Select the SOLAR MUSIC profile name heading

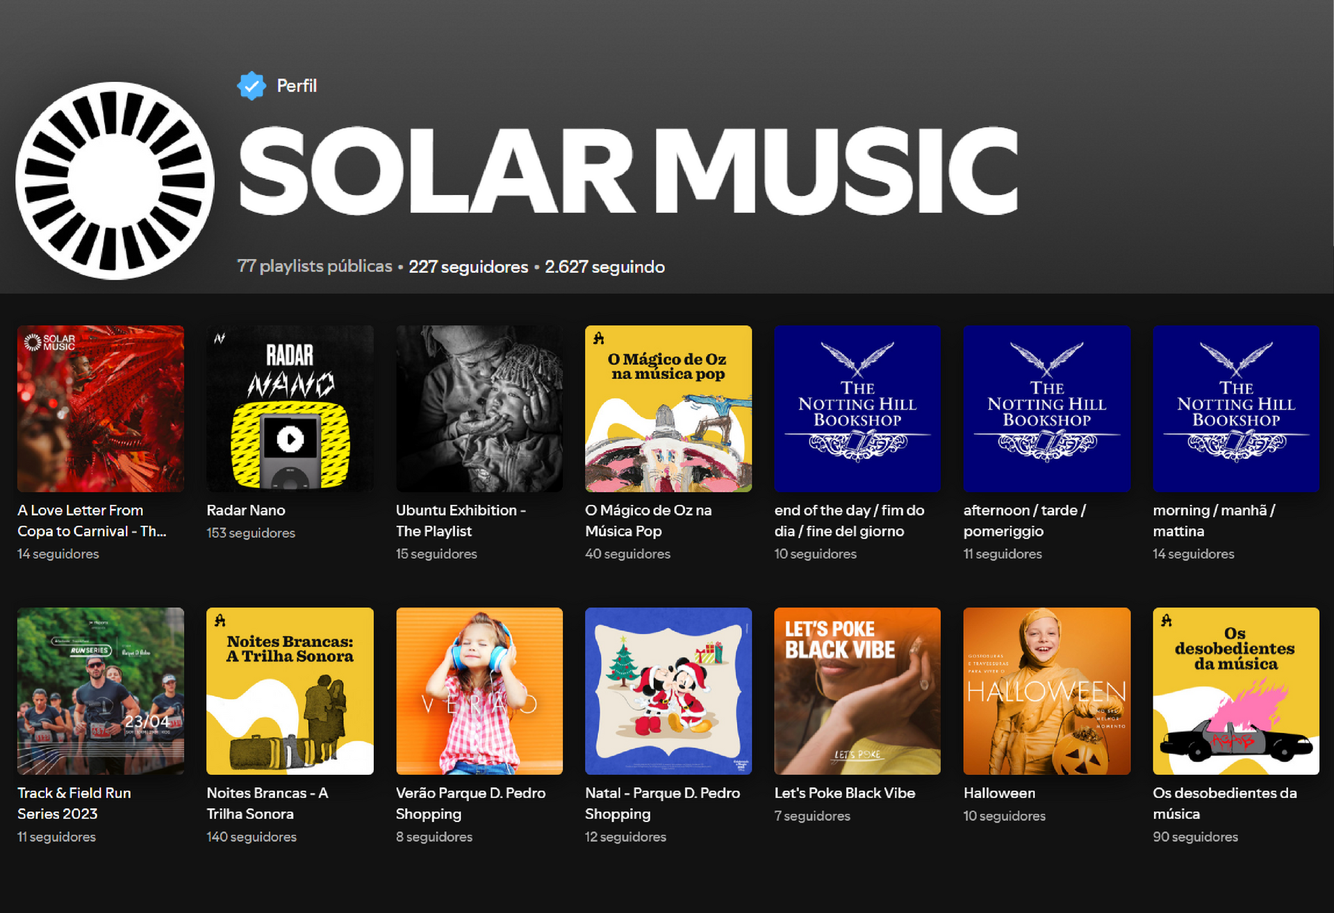pyautogui.click(x=628, y=171)
